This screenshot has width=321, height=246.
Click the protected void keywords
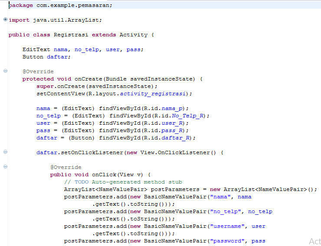(47, 79)
